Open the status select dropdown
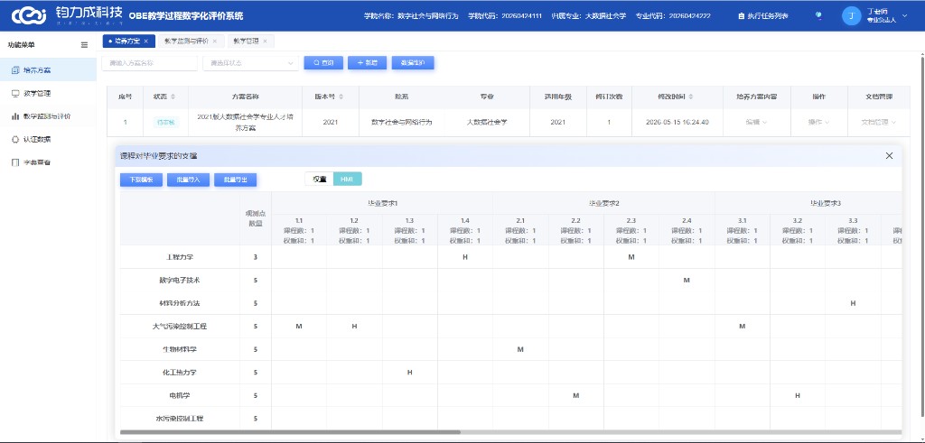The height and width of the screenshot is (443, 925). coord(251,63)
